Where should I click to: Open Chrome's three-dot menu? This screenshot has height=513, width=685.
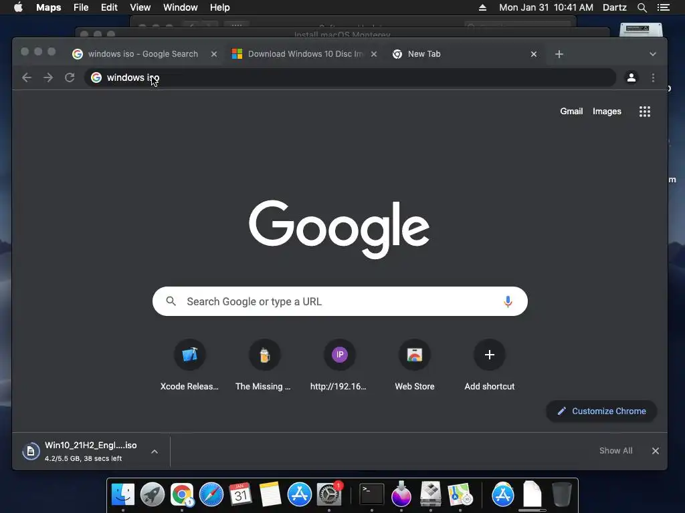[653, 77]
